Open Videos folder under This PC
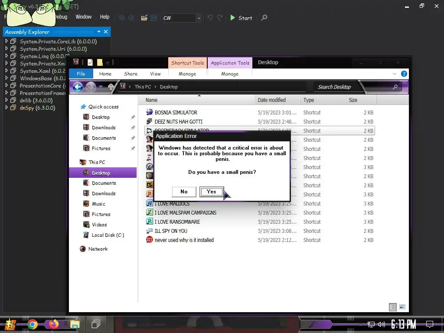The width and height of the screenshot is (444, 333). 99,225
